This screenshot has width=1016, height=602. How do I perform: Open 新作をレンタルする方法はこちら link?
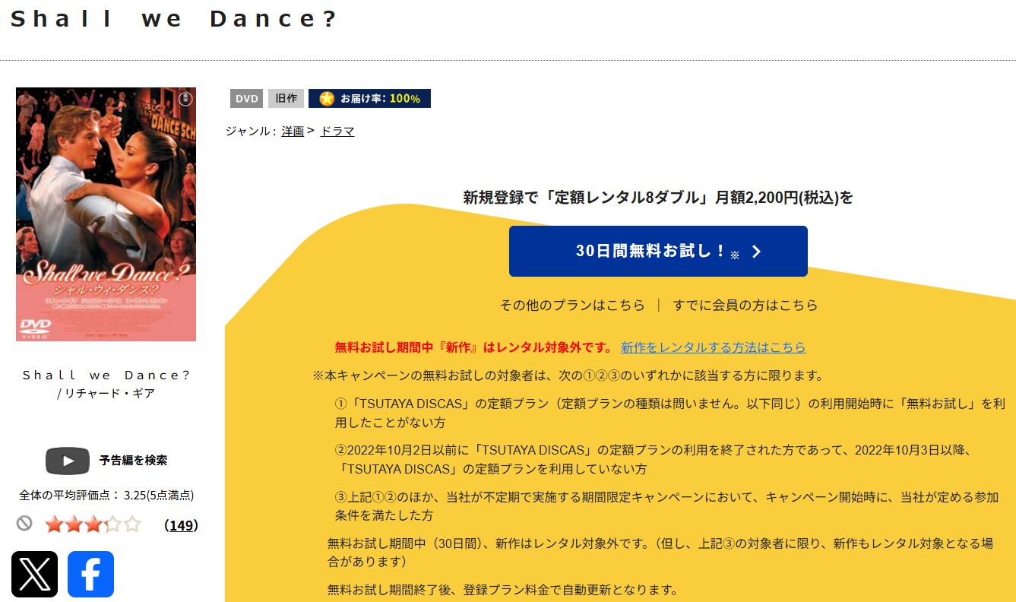pos(714,347)
